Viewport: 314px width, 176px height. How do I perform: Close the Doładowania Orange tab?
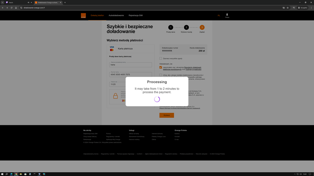tap(60, 3)
